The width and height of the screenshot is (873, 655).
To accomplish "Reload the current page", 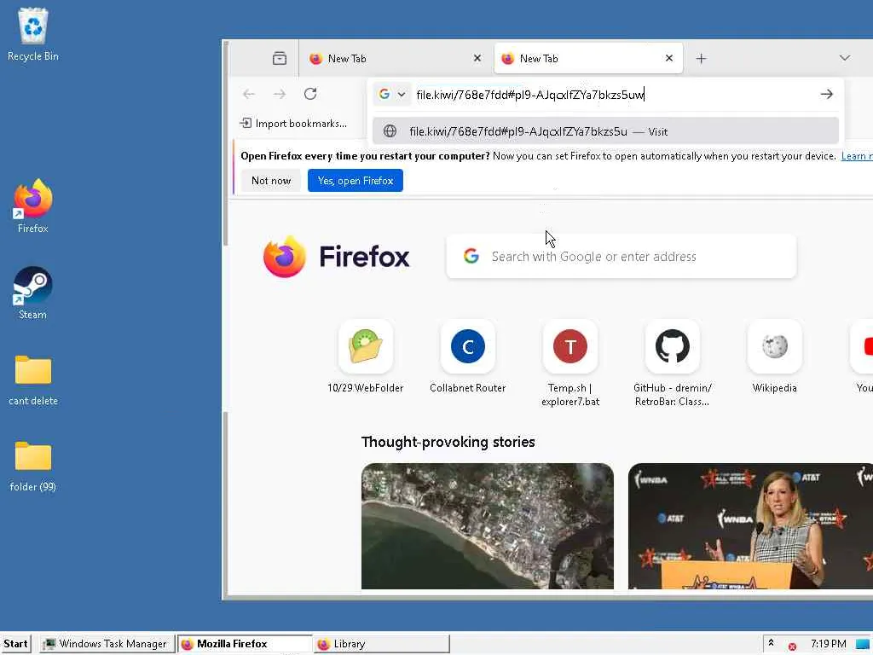I will coord(310,94).
